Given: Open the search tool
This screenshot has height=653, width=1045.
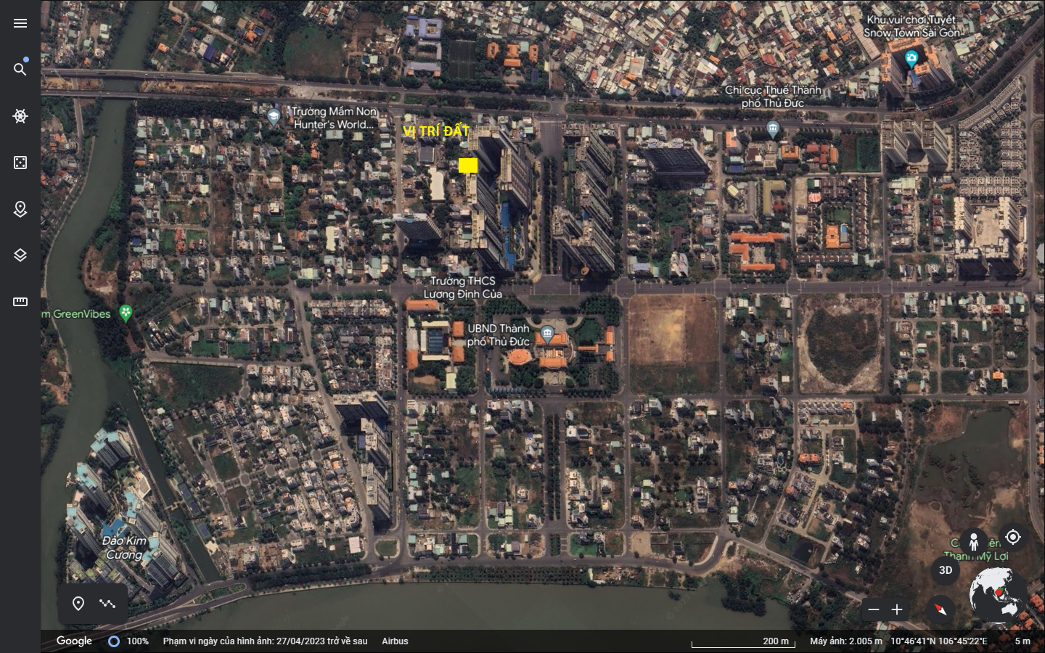Looking at the screenshot, I should pos(20,69).
